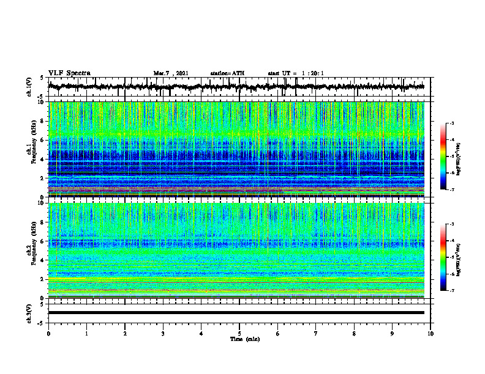Click the "-4" label on ch.2 color bar
Screen dimensions: 485x374
(x=451, y=241)
